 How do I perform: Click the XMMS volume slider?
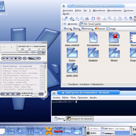23,52
